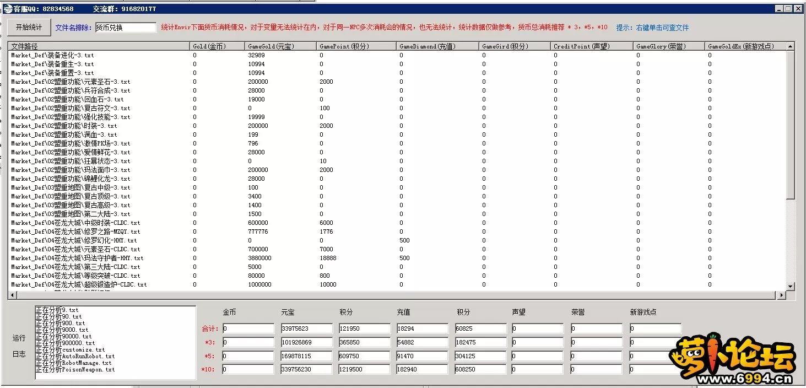Click the GameGlory(荣誉) column header
This screenshot has width=806, height=388.
669,47
